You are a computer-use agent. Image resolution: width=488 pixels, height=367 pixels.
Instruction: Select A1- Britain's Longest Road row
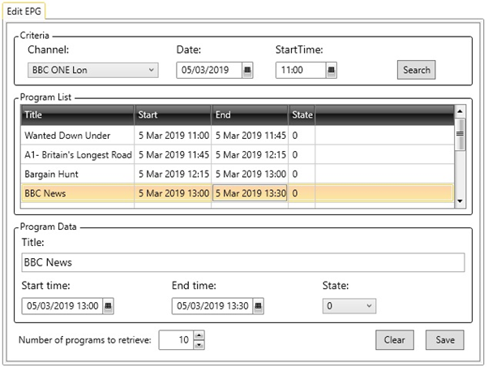(x=78, y=155)
